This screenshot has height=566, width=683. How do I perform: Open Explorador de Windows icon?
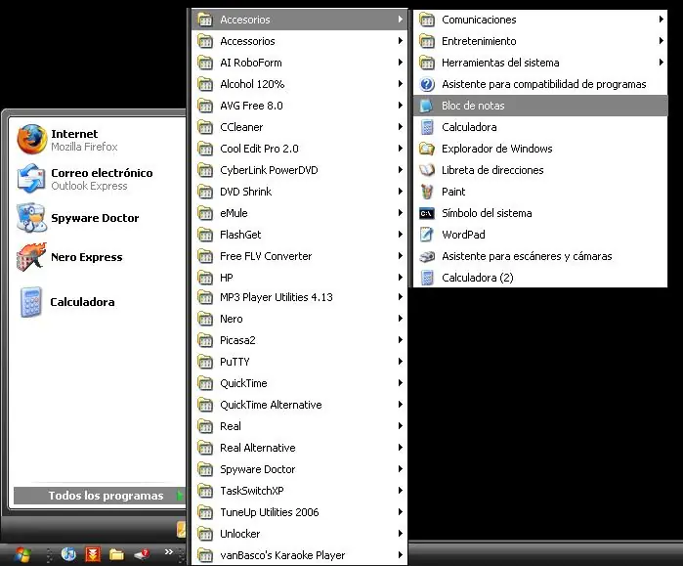tap(427, 149)
